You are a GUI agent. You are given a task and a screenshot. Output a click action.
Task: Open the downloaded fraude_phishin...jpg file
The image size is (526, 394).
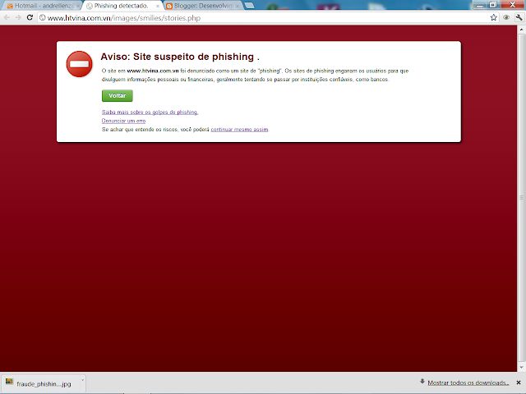(x=40, y=383)
